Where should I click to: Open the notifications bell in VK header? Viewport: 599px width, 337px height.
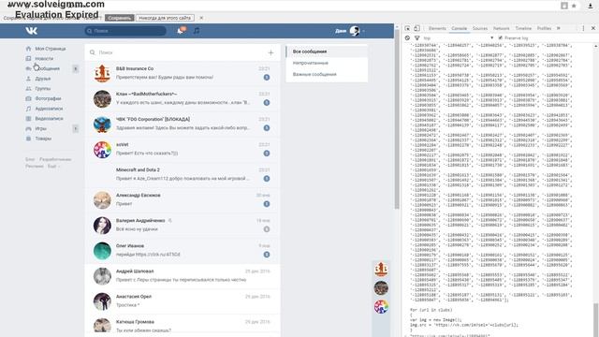(x=181, y=30)
